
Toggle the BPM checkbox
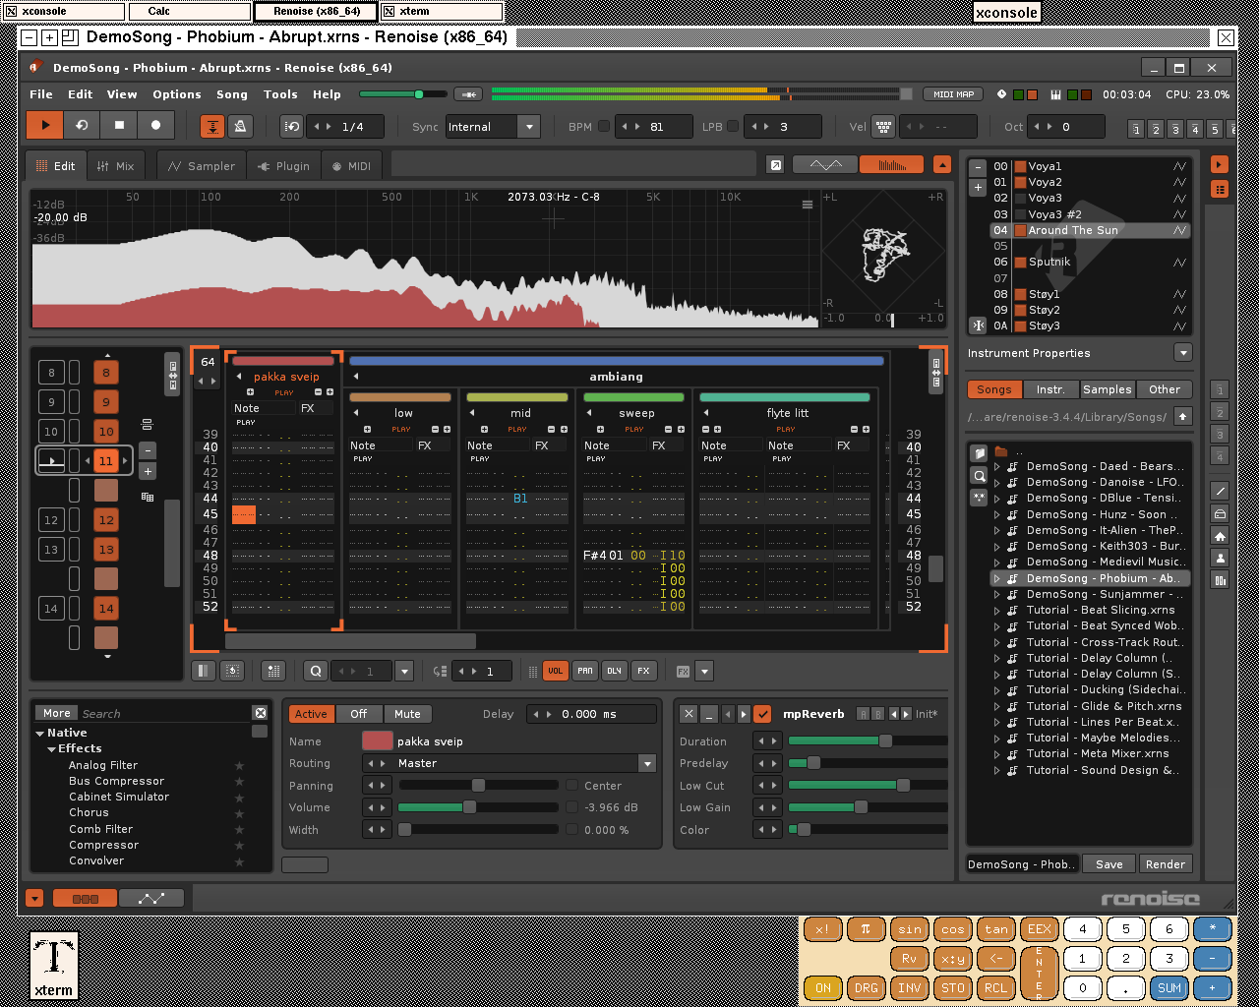(x=604, y=127)
